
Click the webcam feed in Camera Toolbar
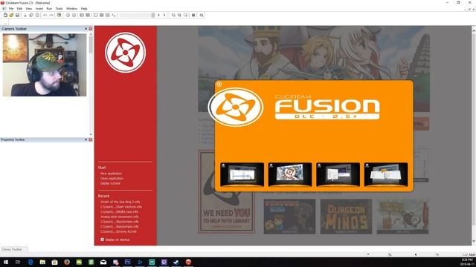(45, 65)
